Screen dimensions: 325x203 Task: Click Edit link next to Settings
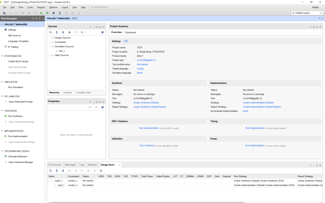coord(125,41)
